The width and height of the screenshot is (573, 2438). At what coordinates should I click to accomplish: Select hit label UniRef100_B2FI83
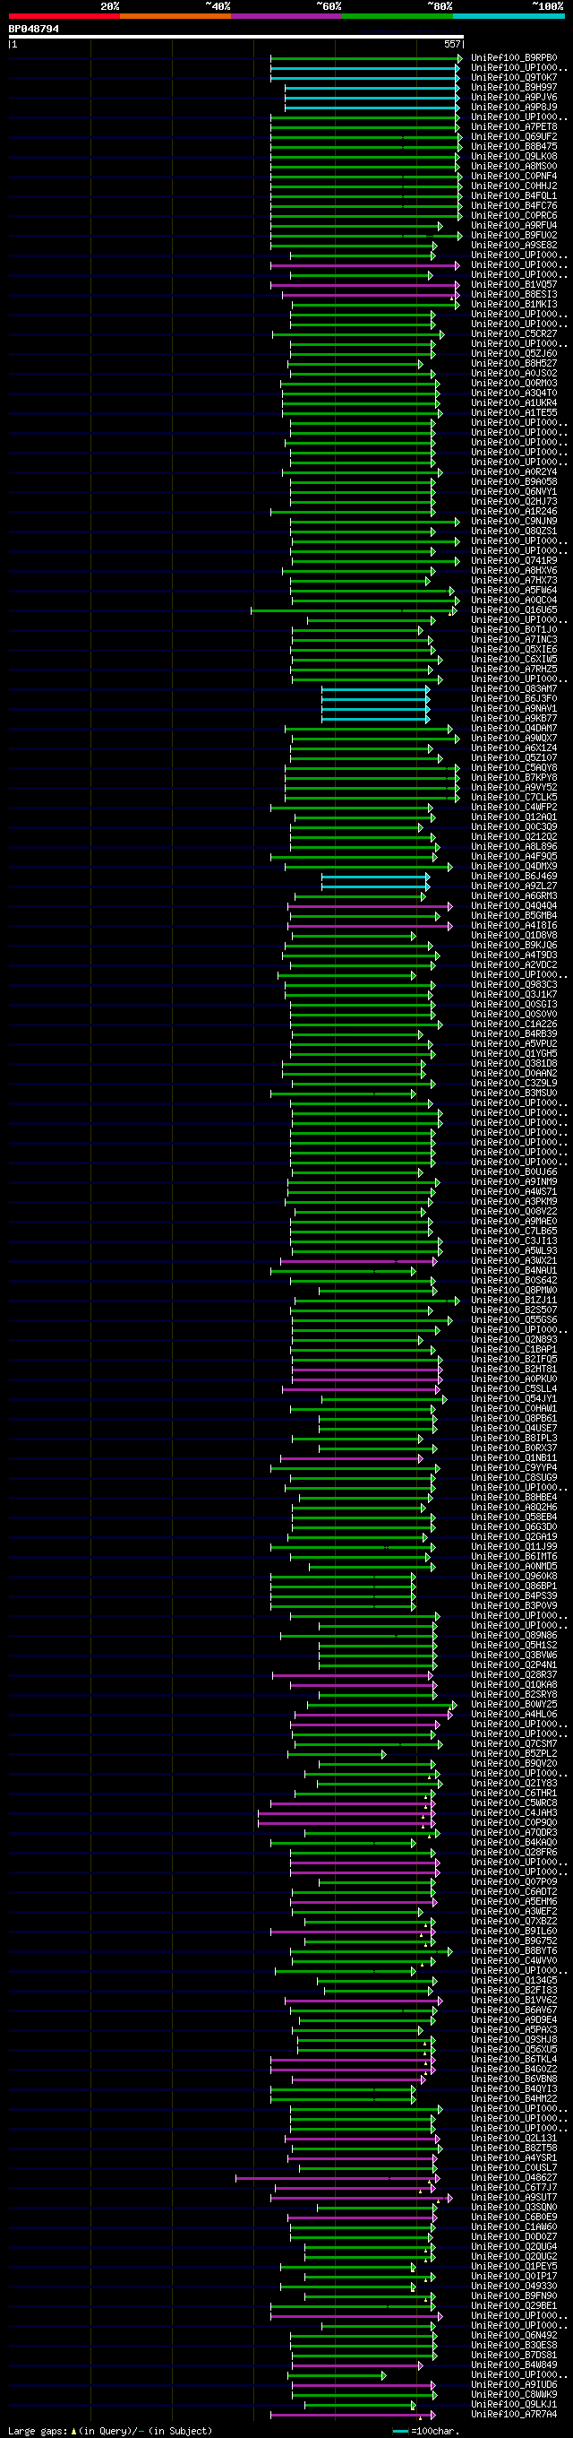515,1992
